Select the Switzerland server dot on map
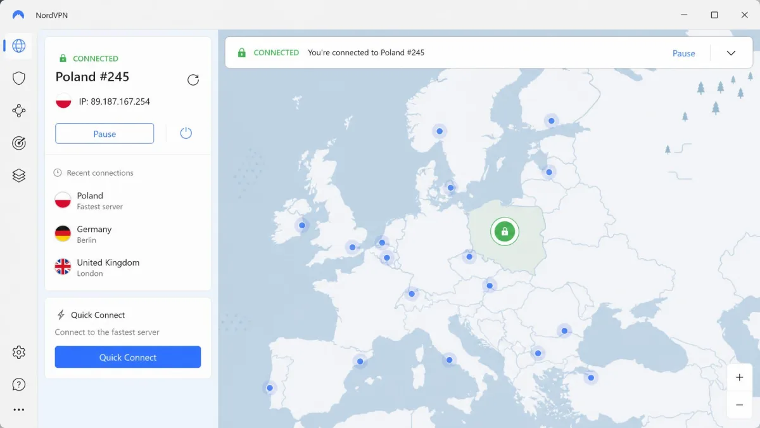The width and height of the screenshot is (760, 428). pyautogui.click(x=412, y=294)
